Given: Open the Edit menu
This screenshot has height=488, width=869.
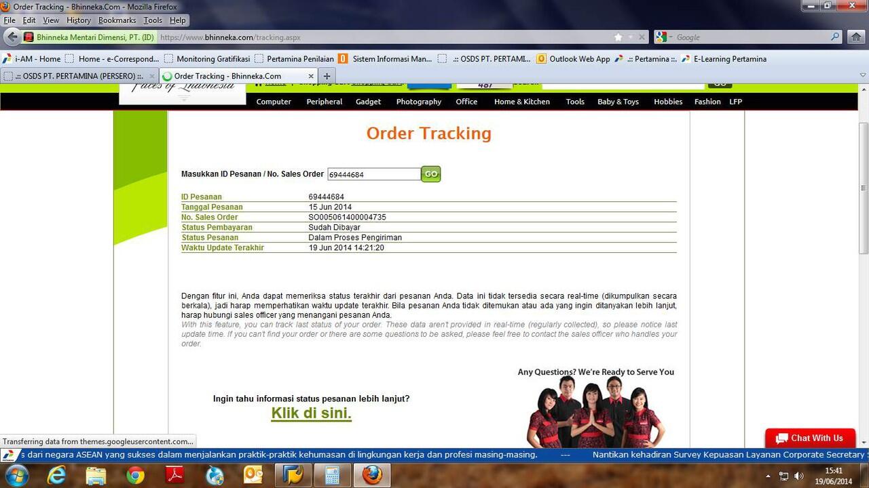Looking at the screenshot, I should click(x=29, y=20).
